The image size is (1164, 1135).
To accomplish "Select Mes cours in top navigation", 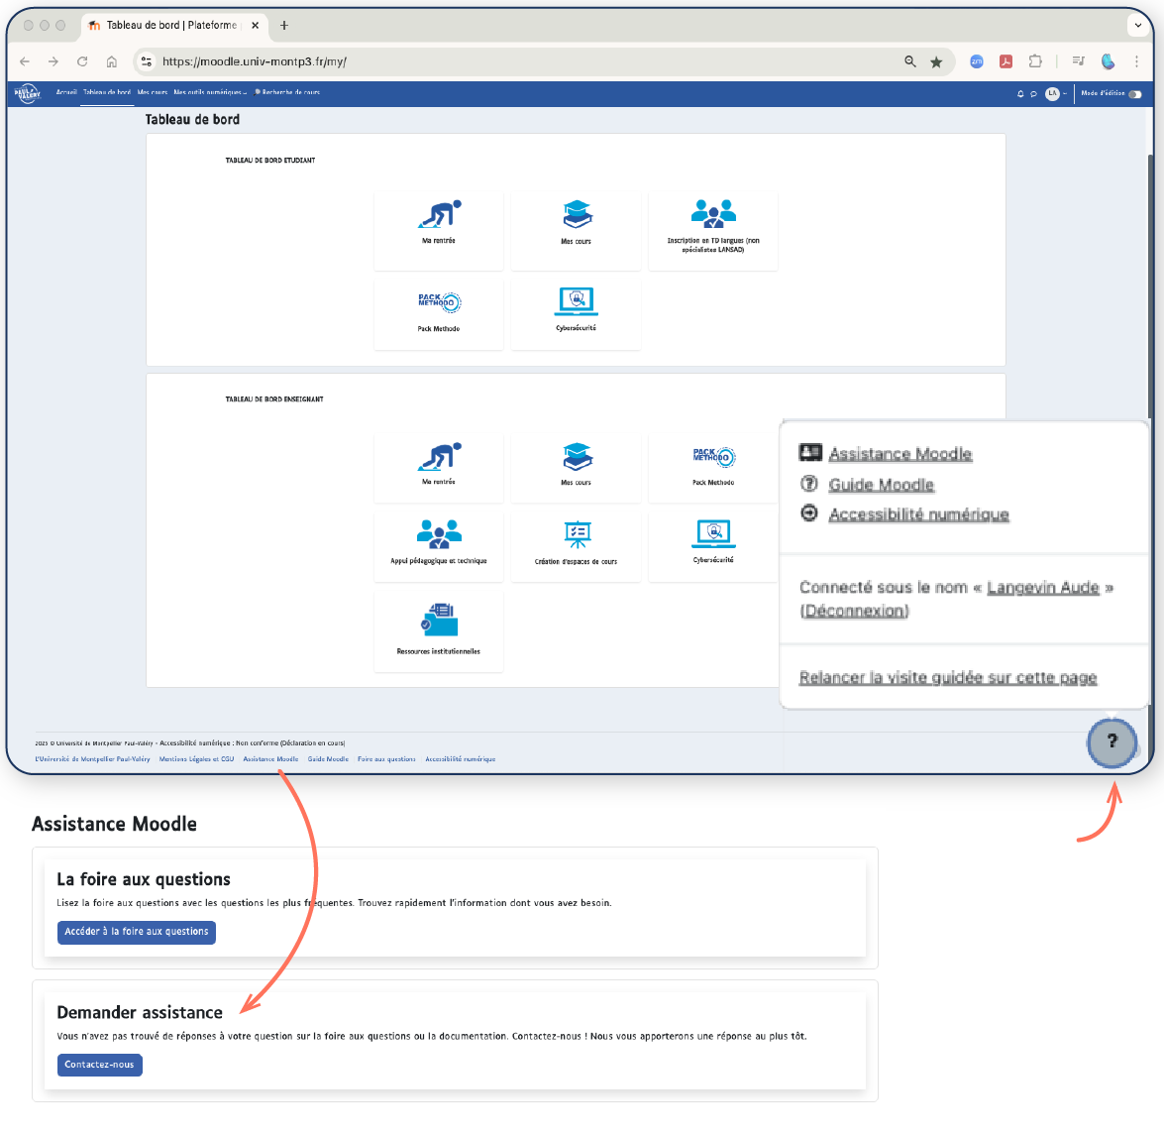I will (x=153, y=92).
